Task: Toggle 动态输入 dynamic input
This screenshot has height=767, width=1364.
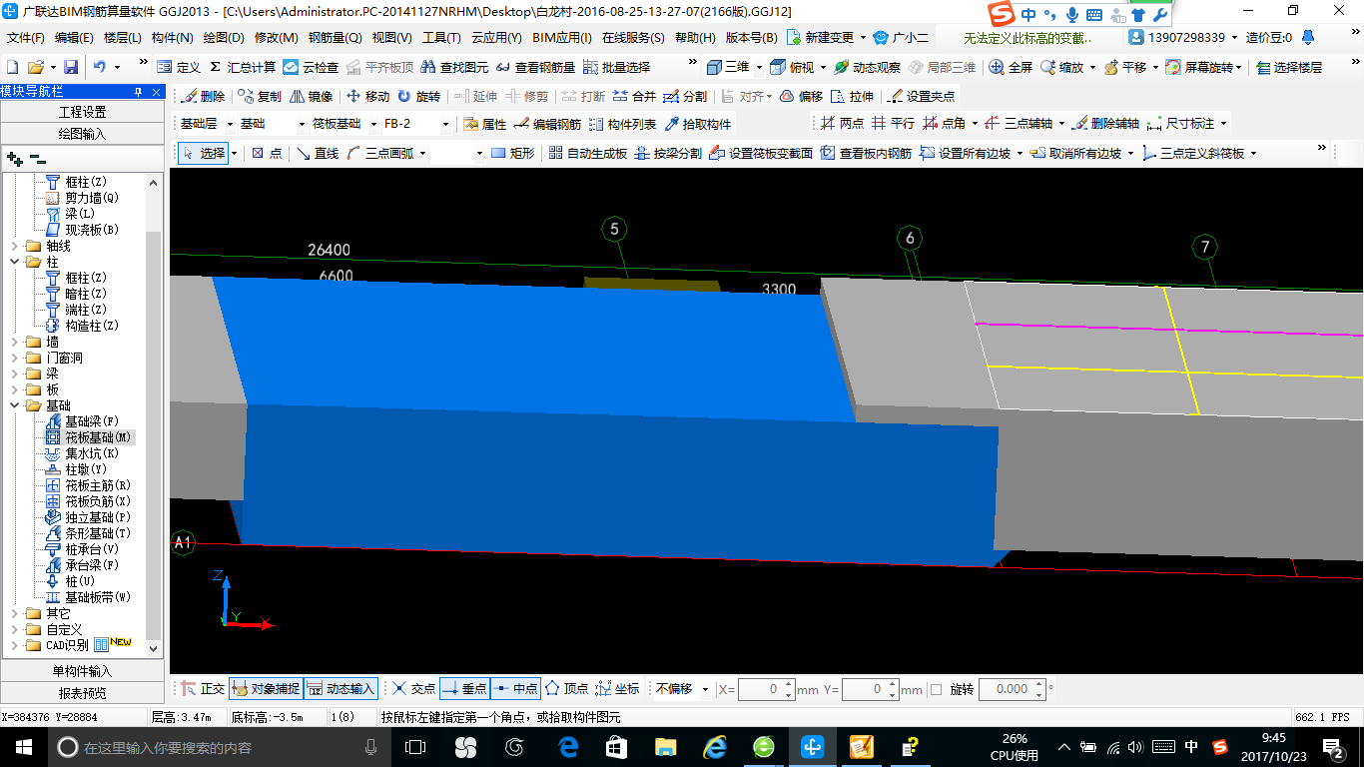Action: pos(341,689)
